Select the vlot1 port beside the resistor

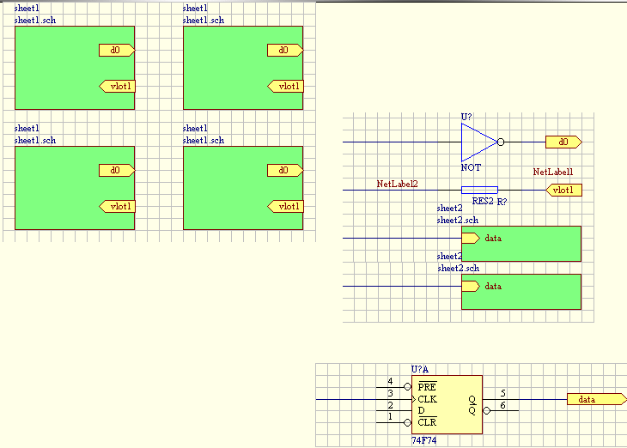click(x=563, y=190)
